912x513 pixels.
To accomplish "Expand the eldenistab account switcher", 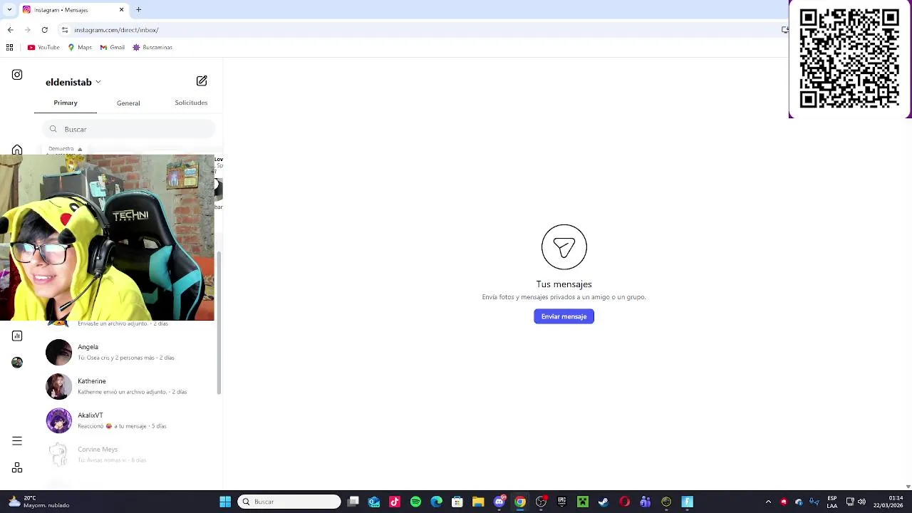I will point(73,82).
